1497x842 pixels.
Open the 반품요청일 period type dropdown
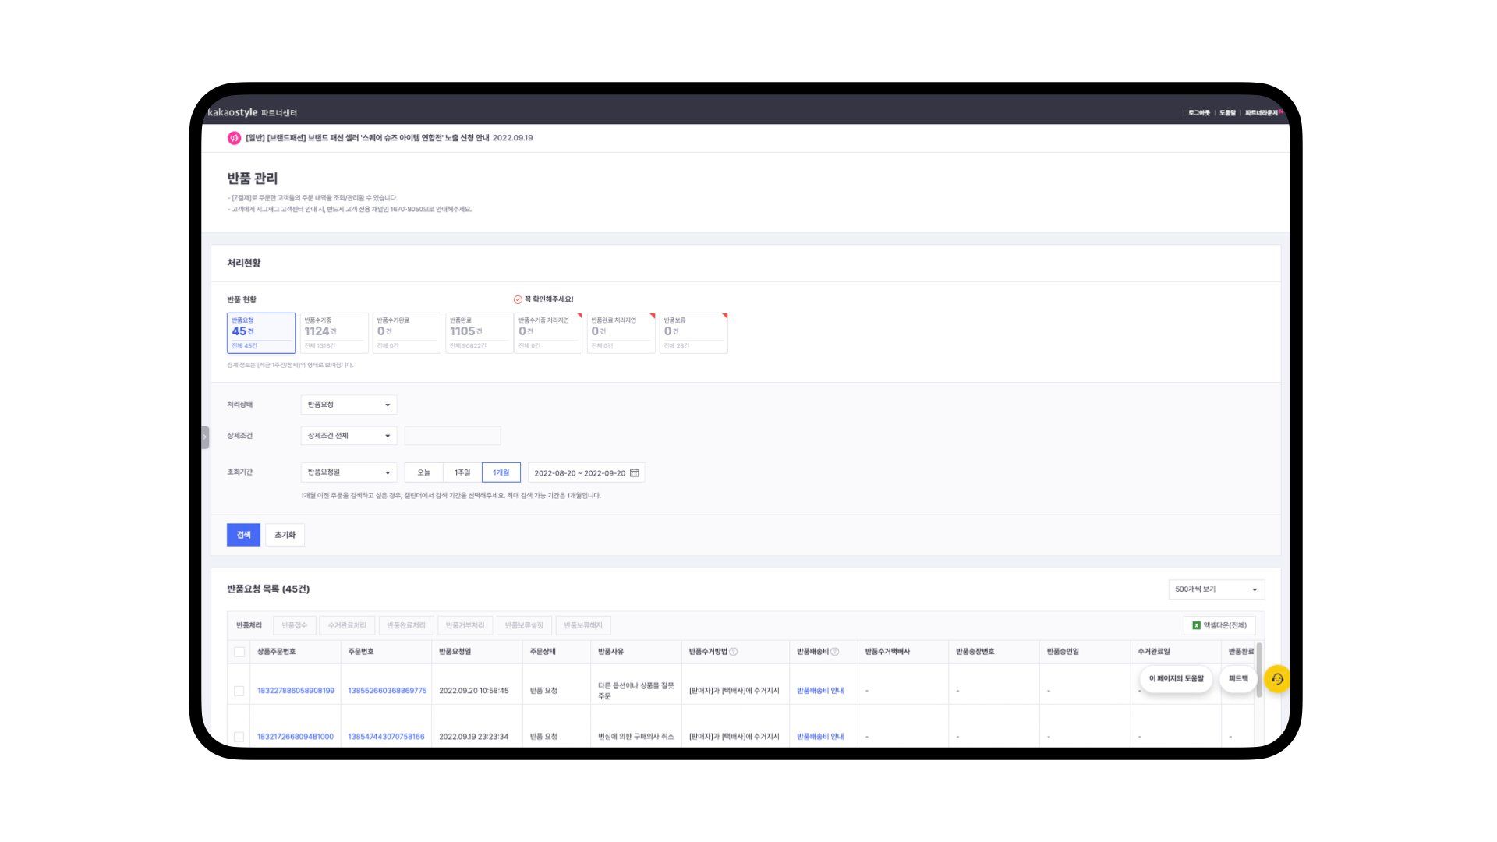349,472
